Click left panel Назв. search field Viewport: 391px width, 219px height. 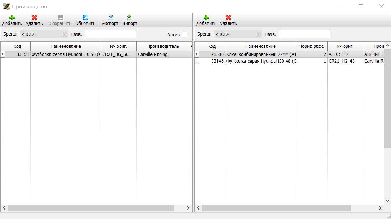click(110, 34)
